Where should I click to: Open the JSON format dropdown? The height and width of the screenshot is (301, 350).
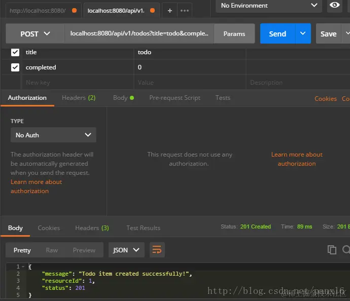click(126, 250)
